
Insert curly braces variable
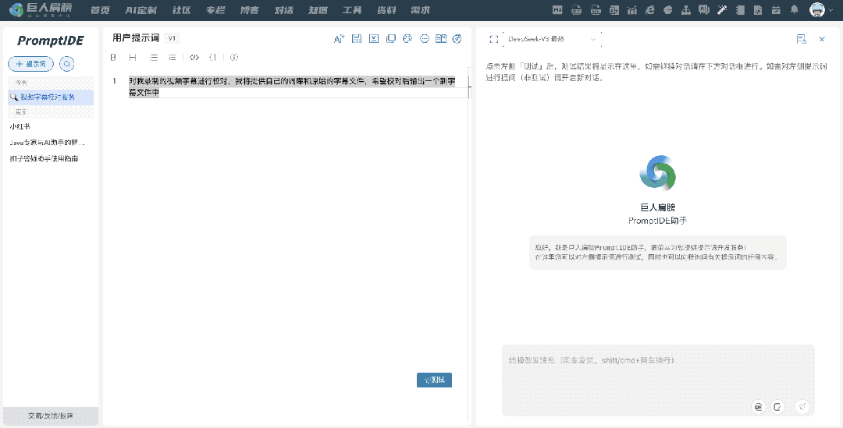[213, 57]
